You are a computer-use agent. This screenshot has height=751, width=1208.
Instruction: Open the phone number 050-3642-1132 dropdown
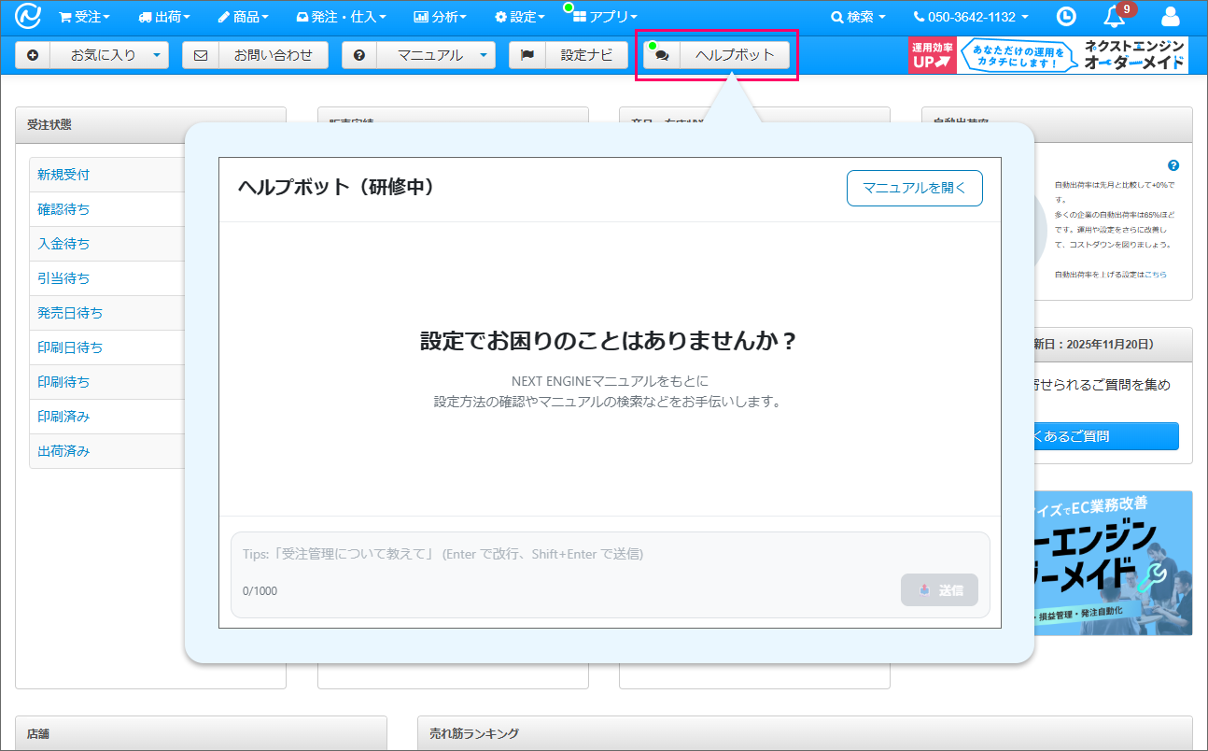coord(971,17)
